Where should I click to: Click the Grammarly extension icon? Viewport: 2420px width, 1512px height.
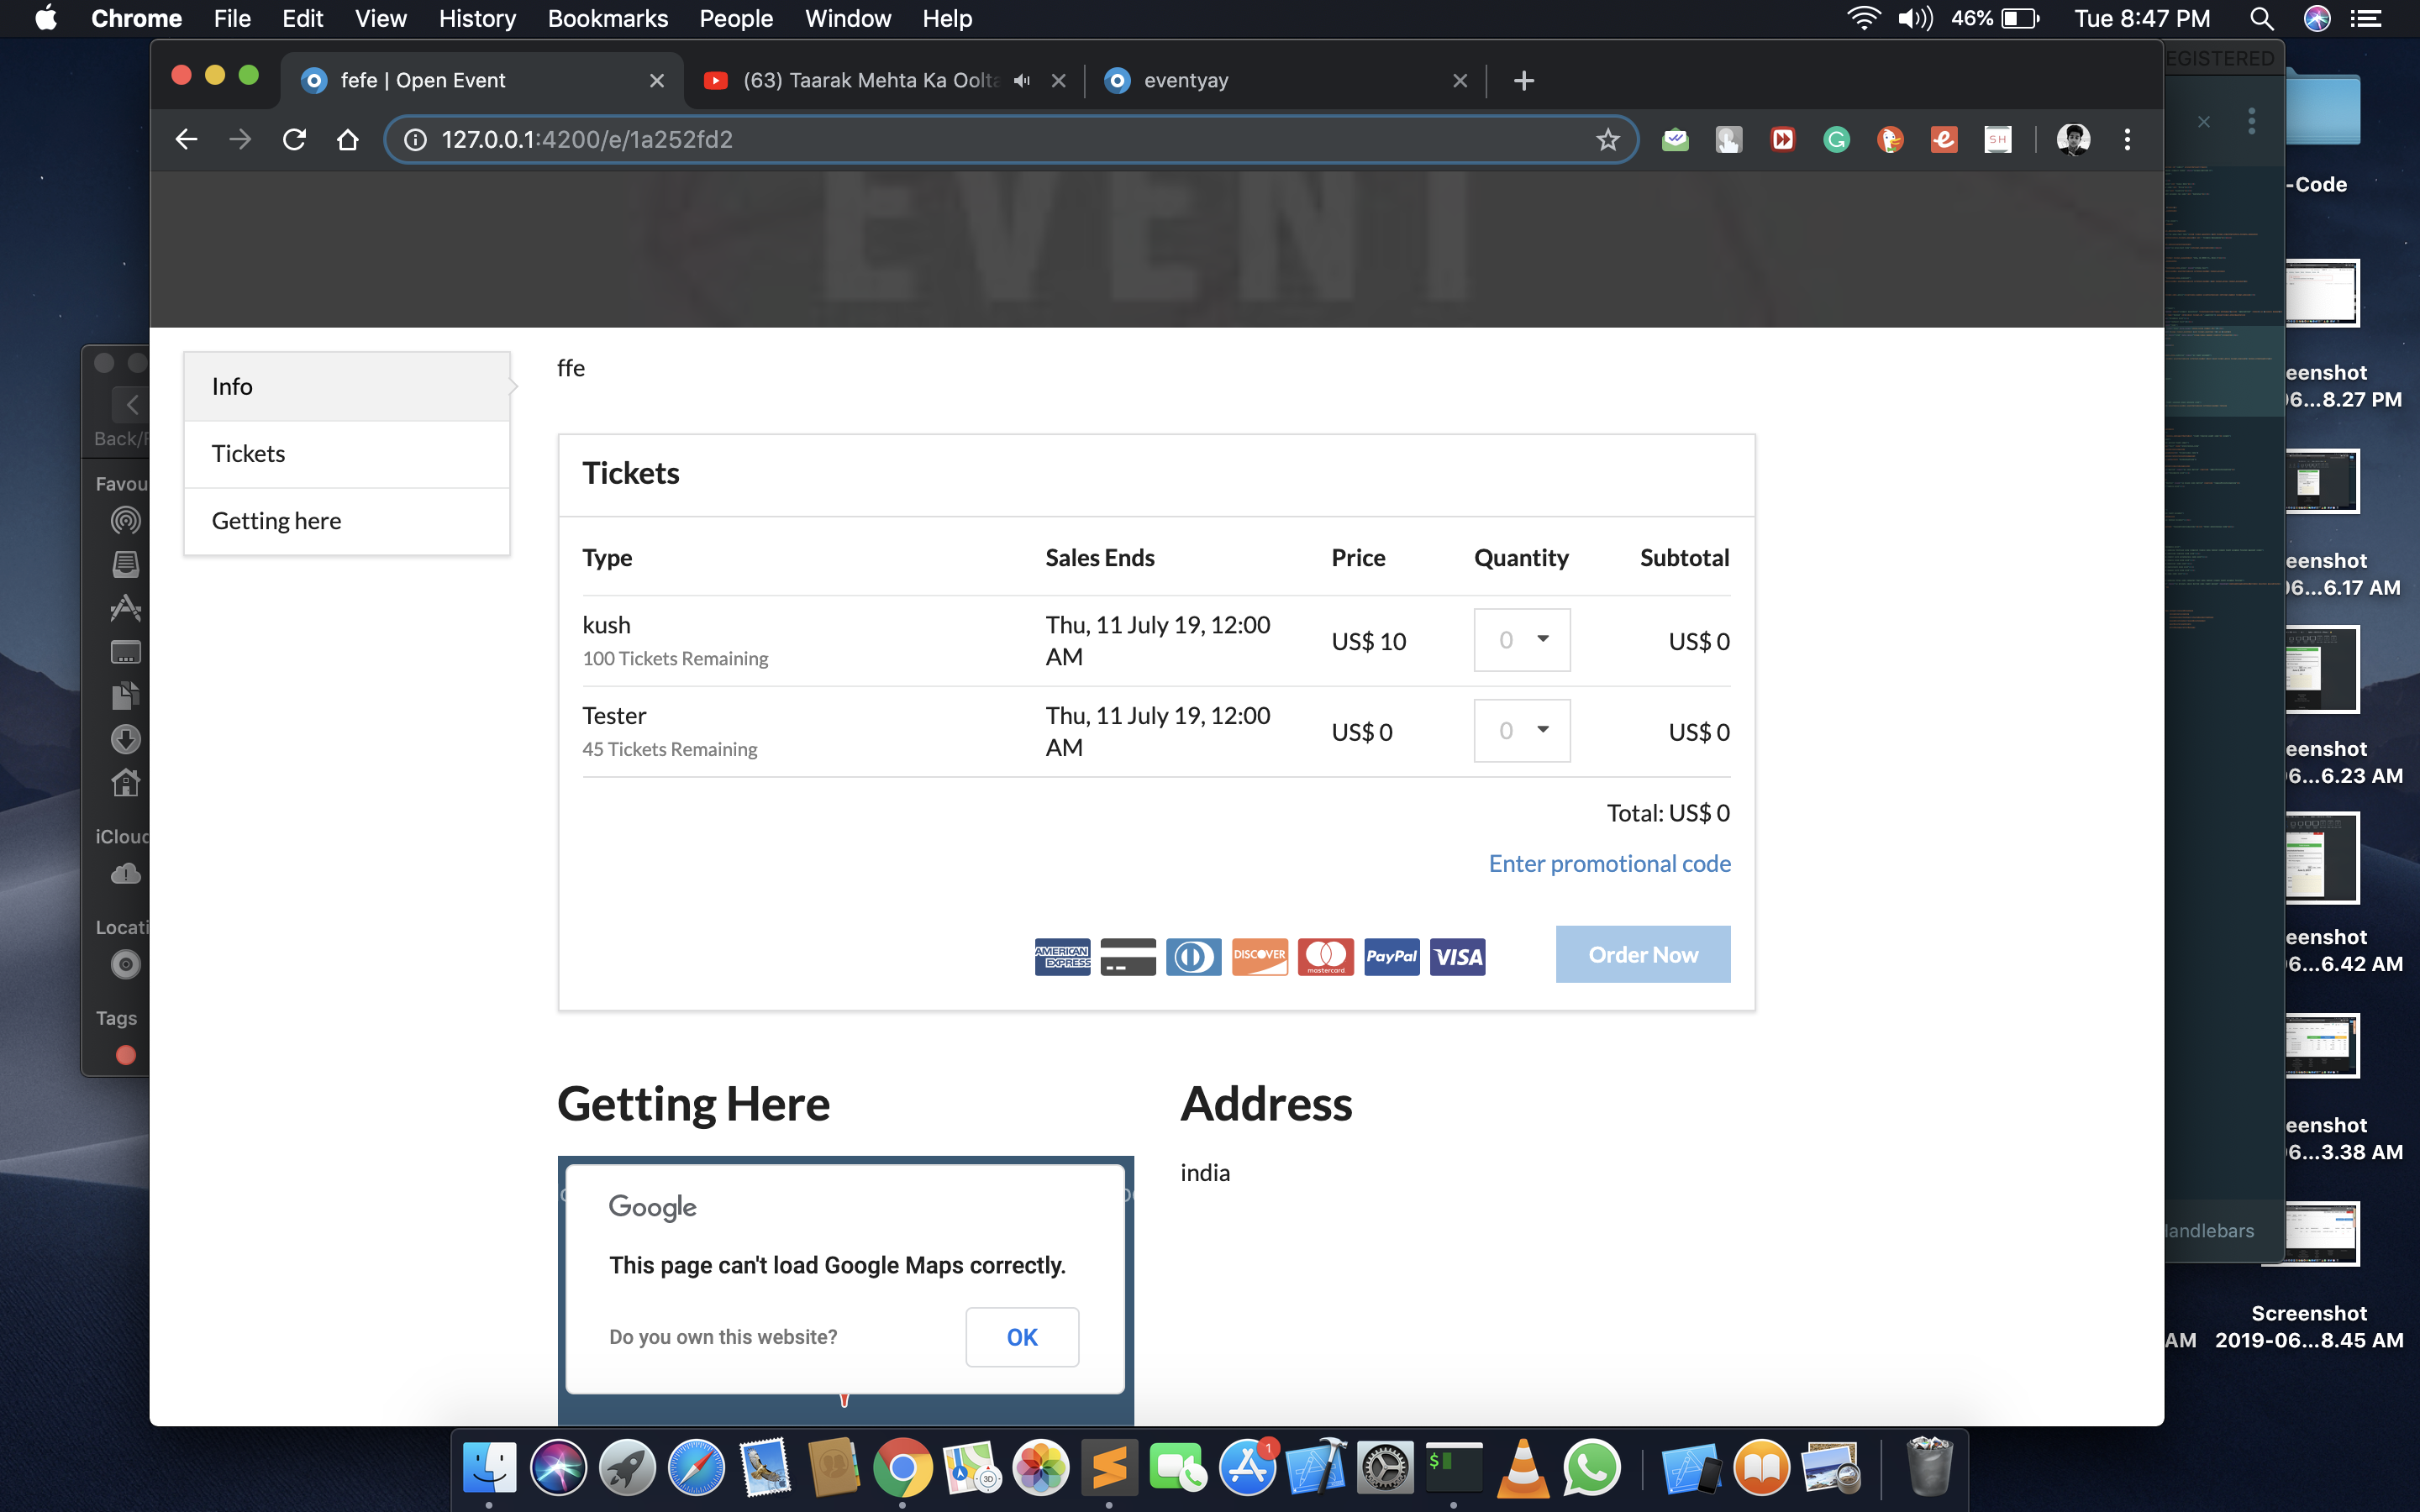1836,139
